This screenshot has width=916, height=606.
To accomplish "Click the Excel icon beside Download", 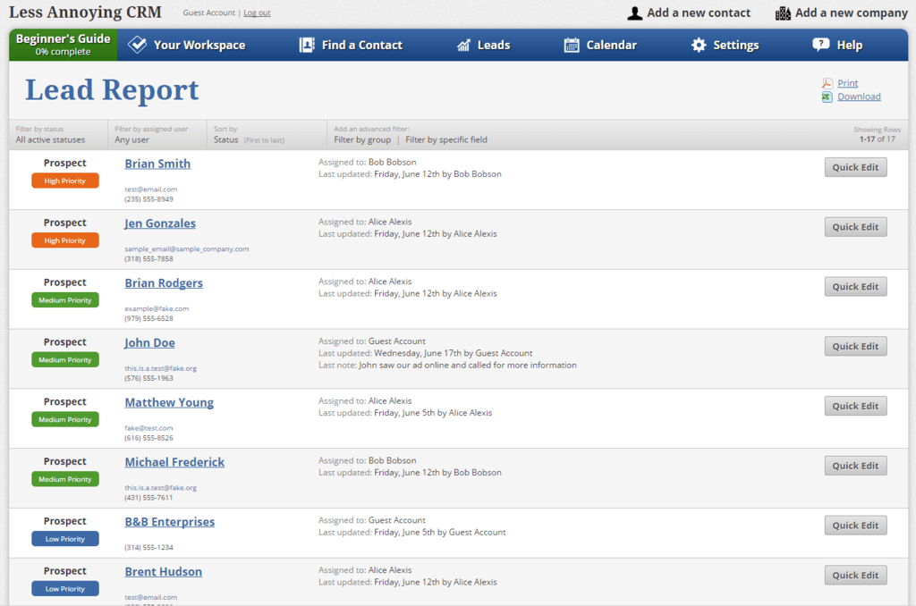I will tap(828, 97).
